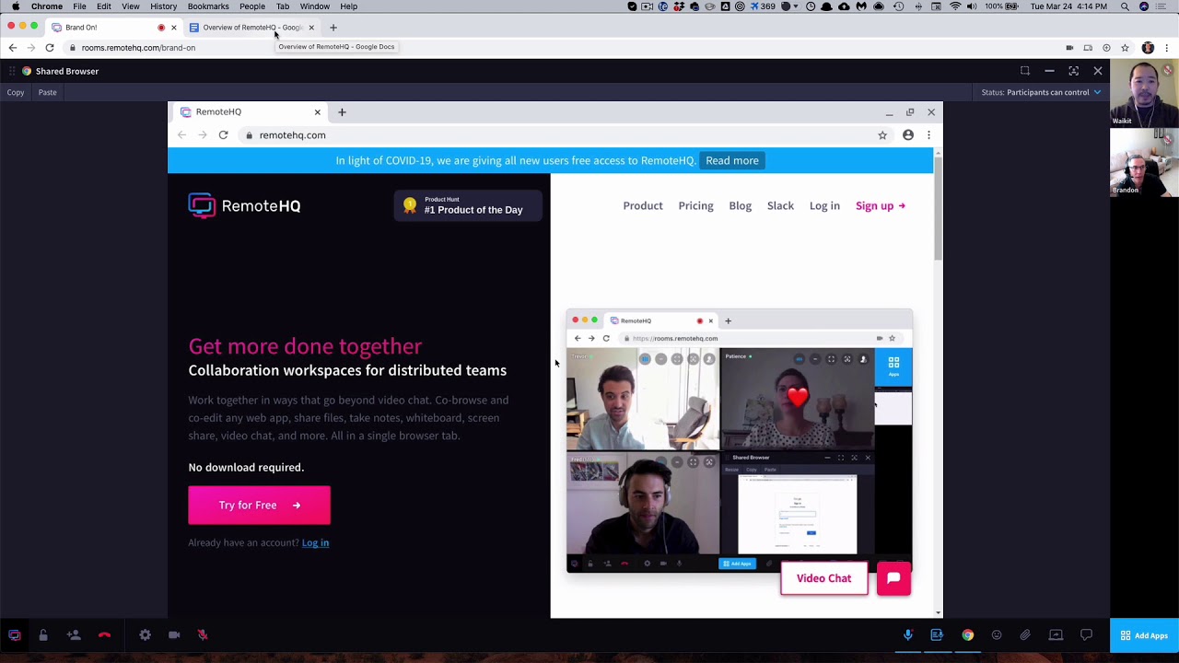This screenshot has width=1179, height=663.
Task: Open room settings gear icon
Action: pyautogui.click(x=145, y=635)
